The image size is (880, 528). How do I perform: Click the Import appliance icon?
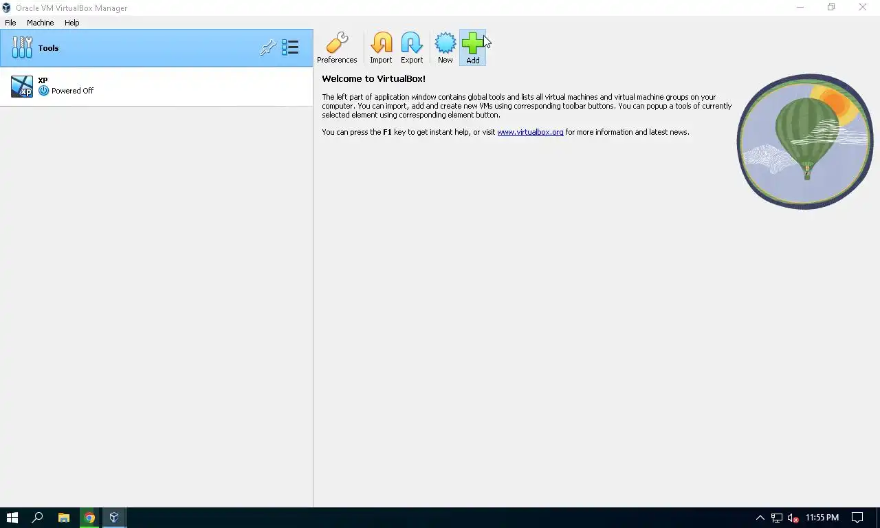pos(381,47)
